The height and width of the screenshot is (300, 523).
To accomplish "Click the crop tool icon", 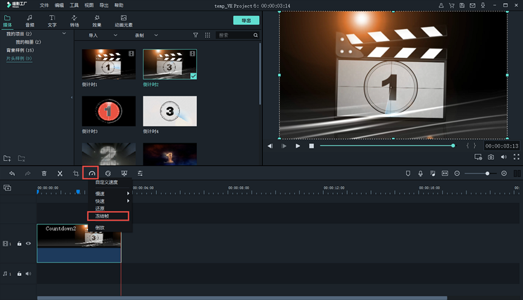I will [x=76, y=174].
